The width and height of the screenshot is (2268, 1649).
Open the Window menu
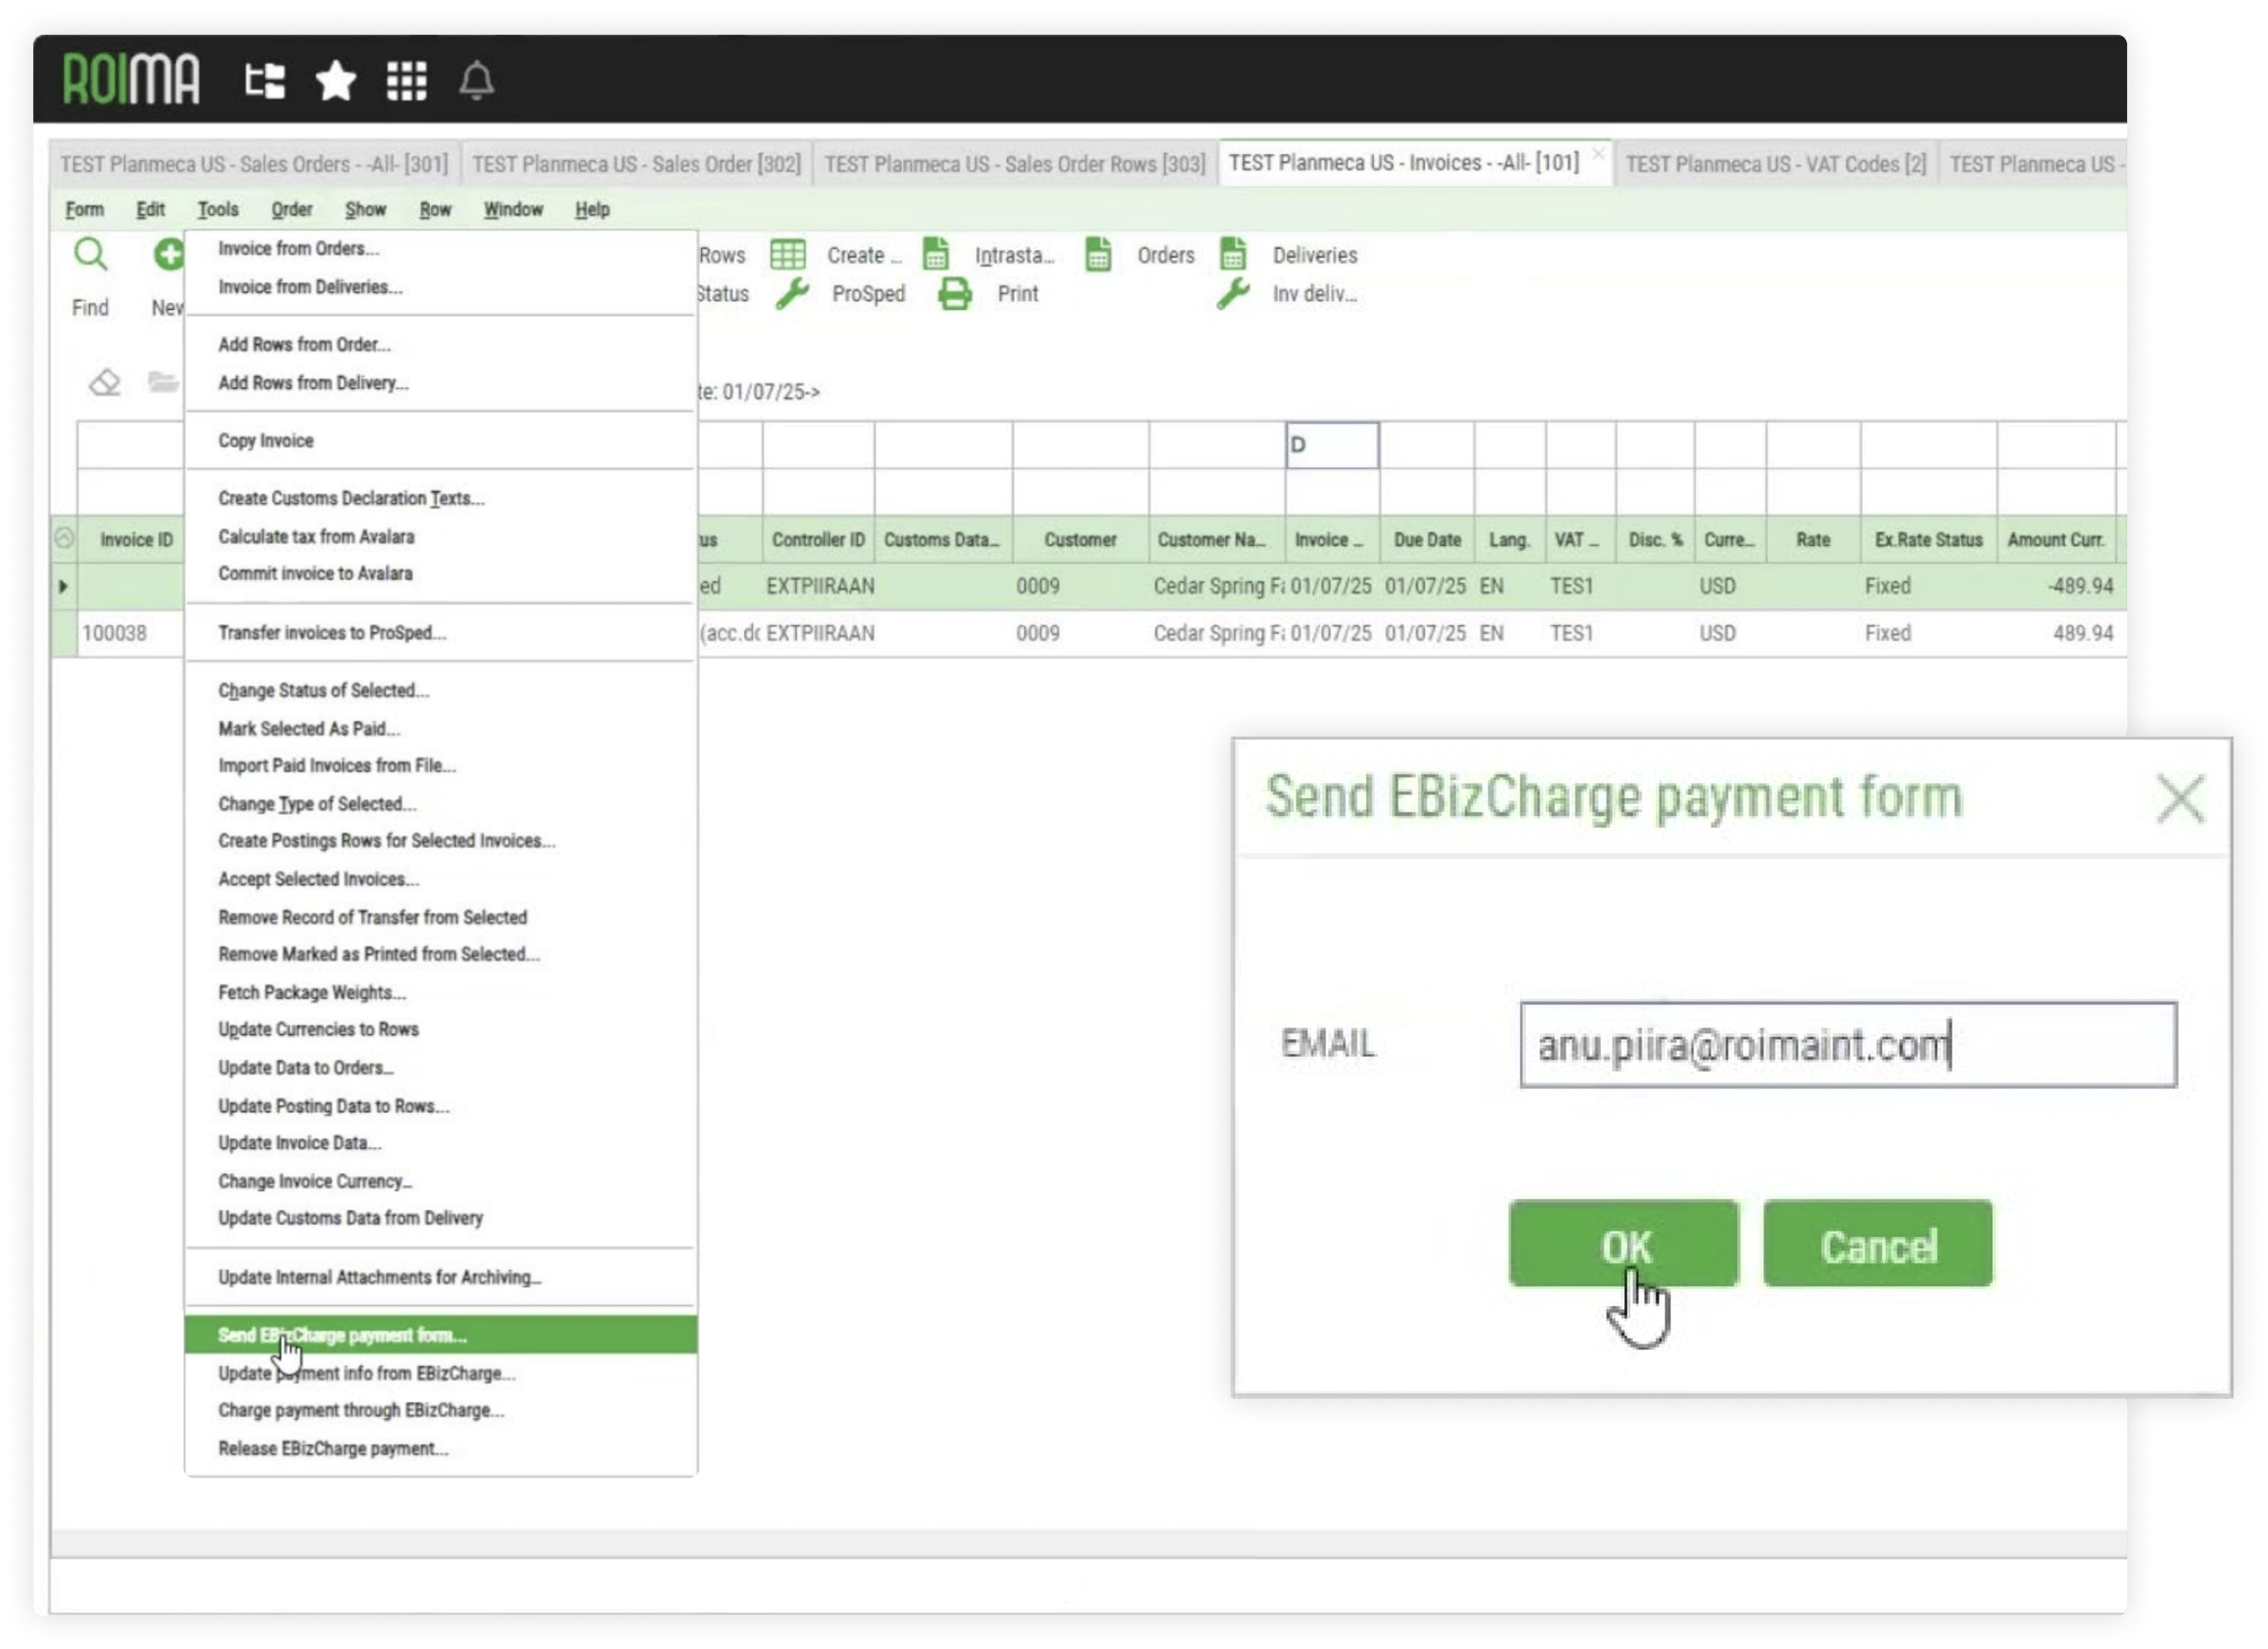(513, 209)
